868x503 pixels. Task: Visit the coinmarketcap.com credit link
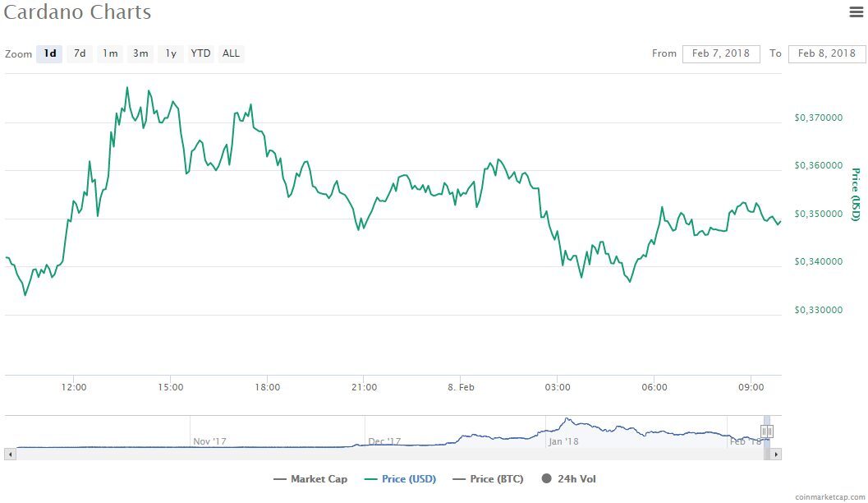[829, 497]
